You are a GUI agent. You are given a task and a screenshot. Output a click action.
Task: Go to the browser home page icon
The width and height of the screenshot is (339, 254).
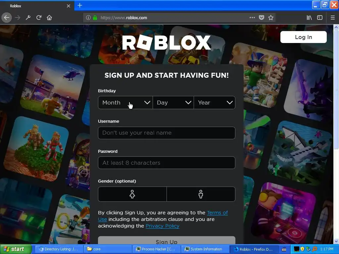tap(49, 18)
